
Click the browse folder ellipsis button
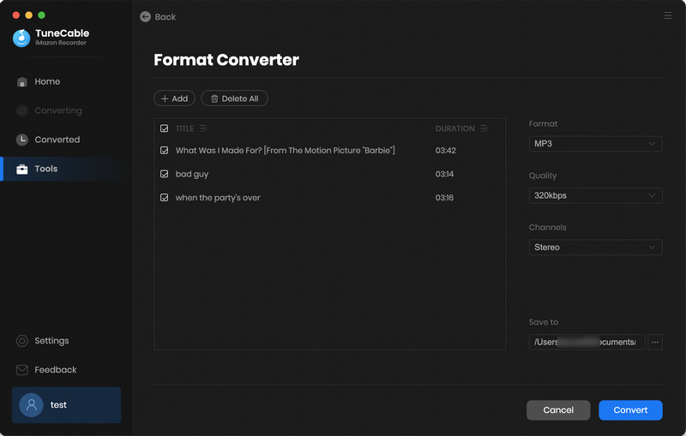[x=655, y=342]
